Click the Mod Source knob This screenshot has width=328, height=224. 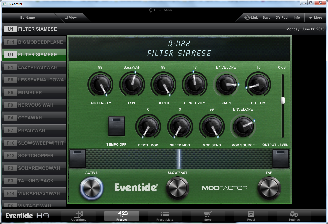[243, 126]
